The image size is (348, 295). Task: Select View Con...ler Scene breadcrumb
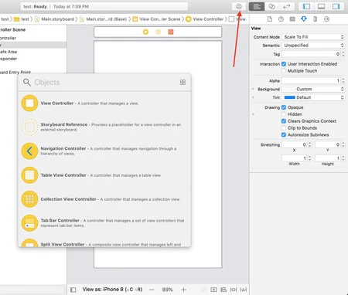157,19
